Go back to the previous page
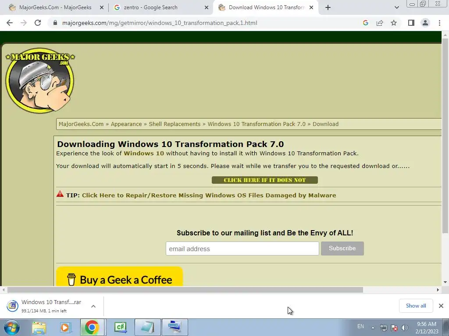 (x=10, y=23)
